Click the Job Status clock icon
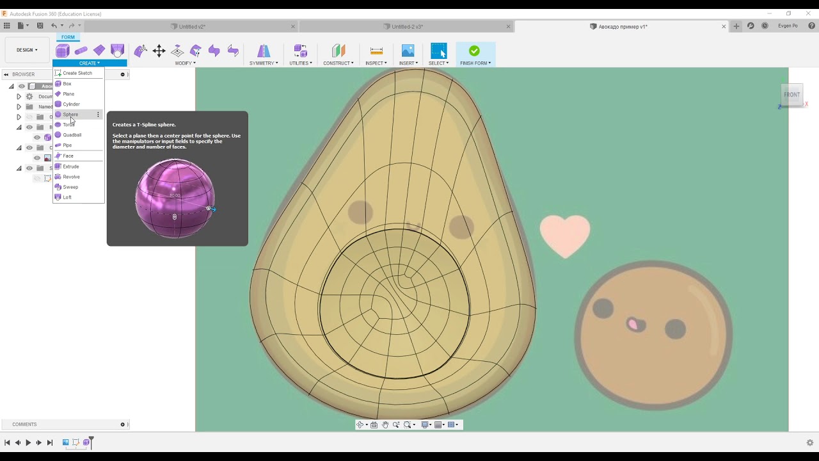 765,26
